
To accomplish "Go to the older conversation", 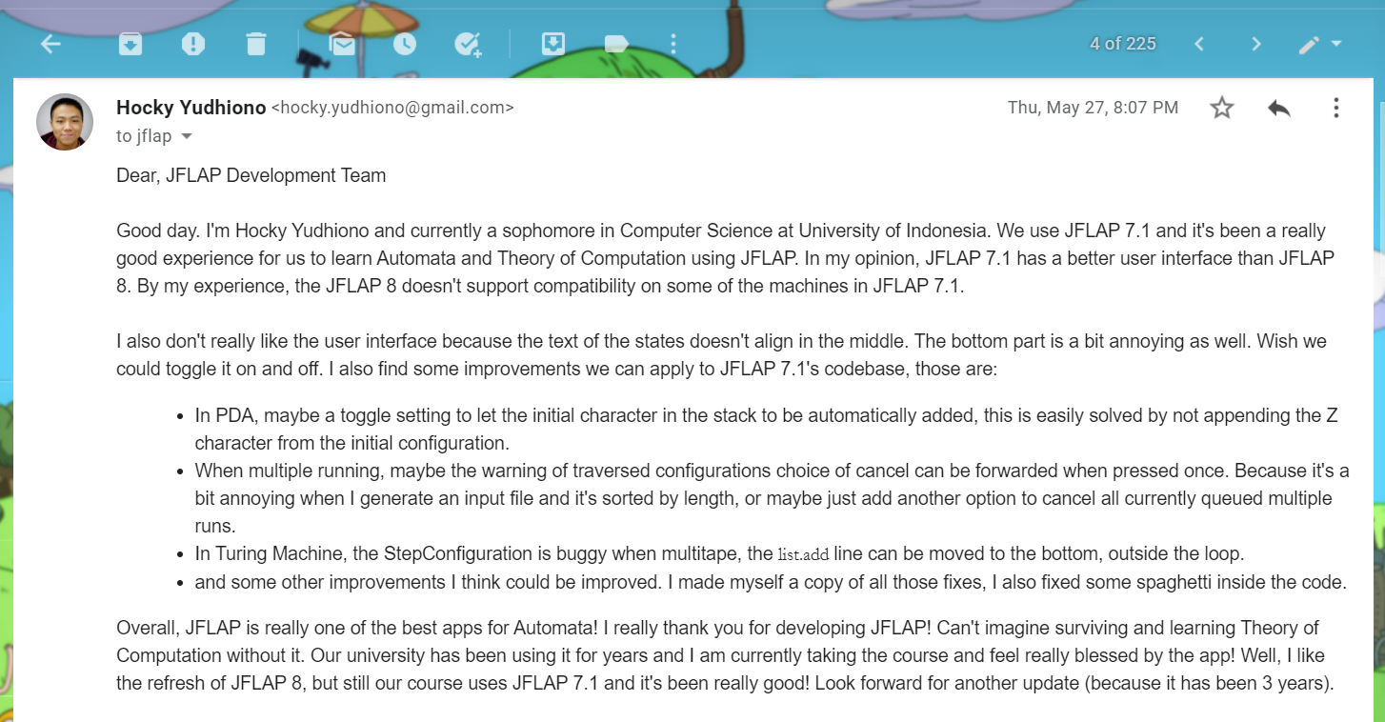I will pos(1256,44).
